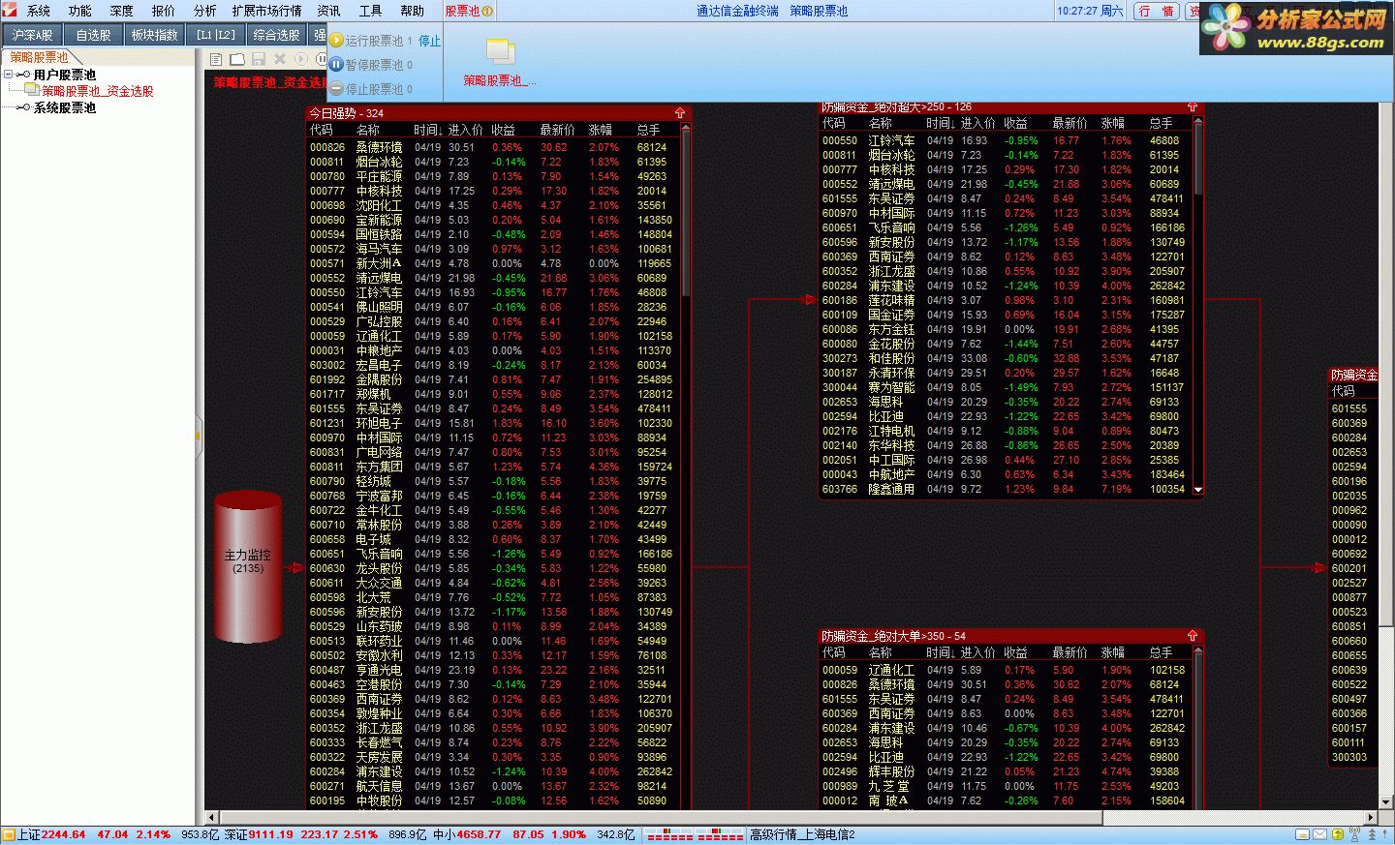Switch to the 综合选股 tab
This screenshot has height=845, width=1395.
pyautogui.click(x=276, y=35)
